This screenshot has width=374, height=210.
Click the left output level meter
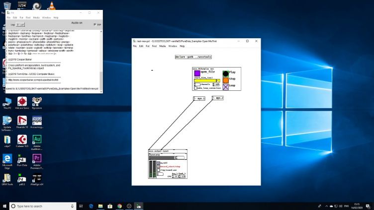pos(151,169)
